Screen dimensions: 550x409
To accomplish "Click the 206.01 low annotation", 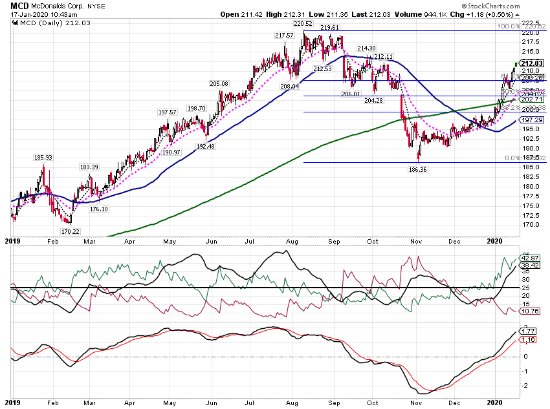I will [x=351, y=94].
